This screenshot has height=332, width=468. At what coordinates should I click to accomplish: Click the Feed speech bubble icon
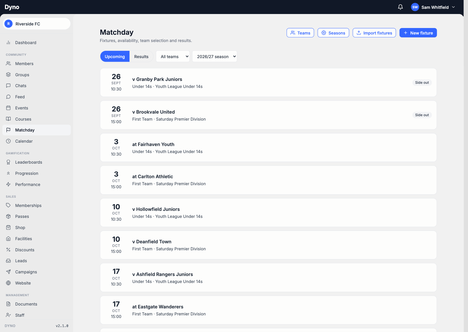8,97
